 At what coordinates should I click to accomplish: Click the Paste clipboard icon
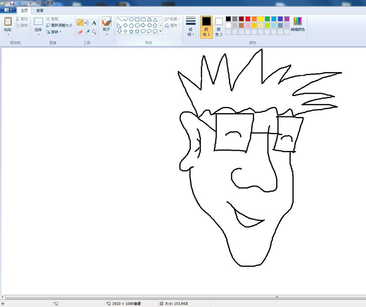(x=8, y=21)
